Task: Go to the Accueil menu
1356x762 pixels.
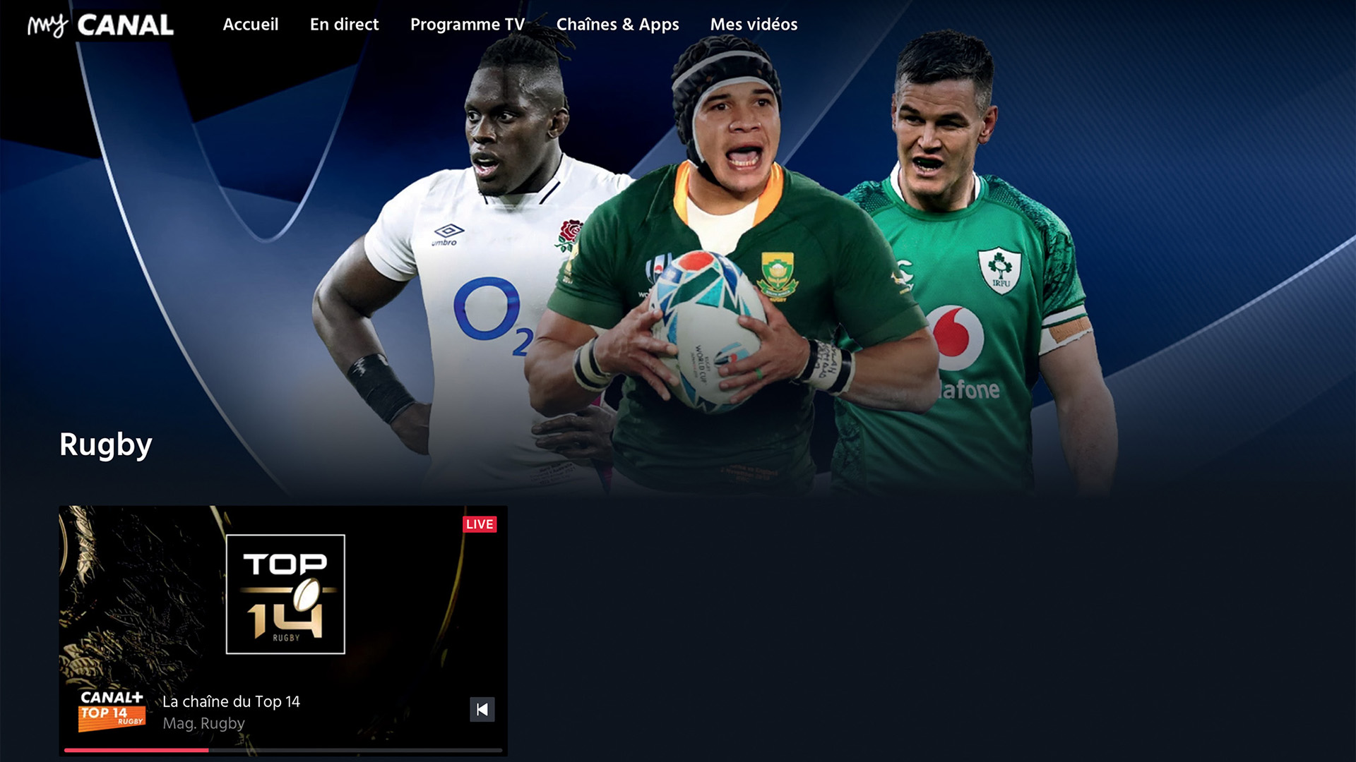Action: click(x=251, y=25)
